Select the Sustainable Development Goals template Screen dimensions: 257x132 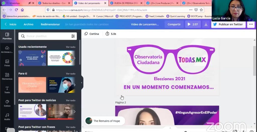point(61,58)
